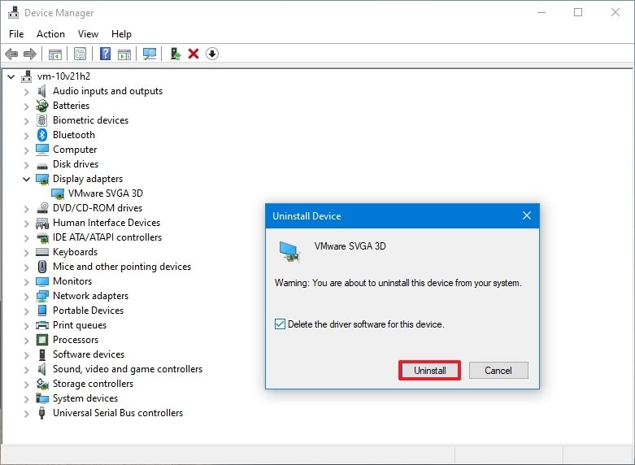The height and width of the screenshot is (465, 635).
Task: Click the Update driver toolbar icon
Action: [x=176, y=54]
